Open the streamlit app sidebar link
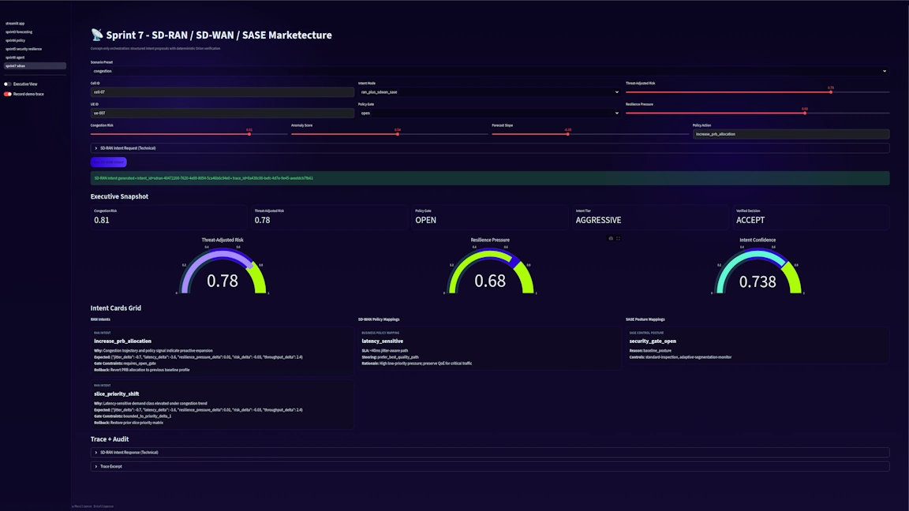Viewport: 909px width, 511px height. (15, 24)
